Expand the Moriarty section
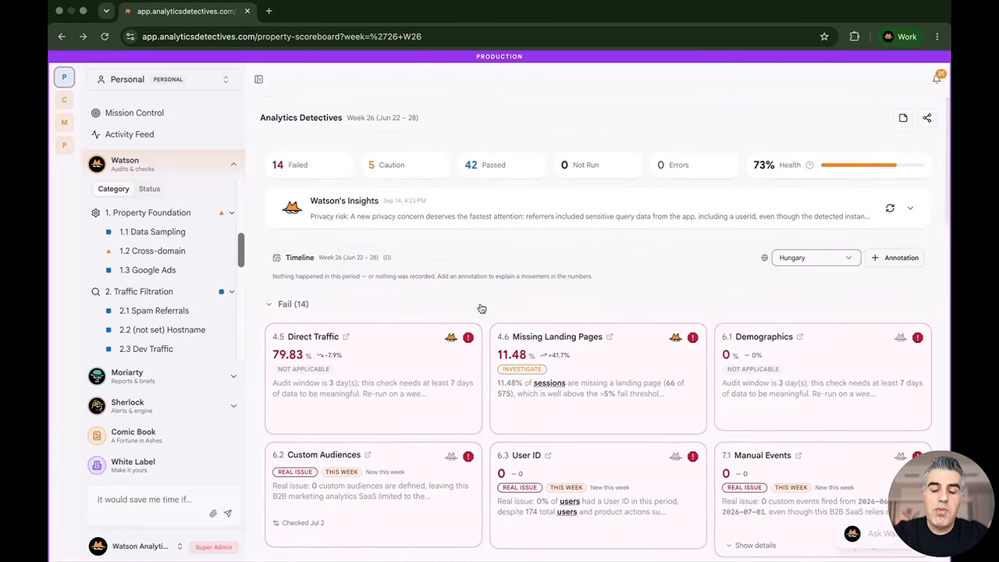This screenshot has height=562, width=999. point(233,376)
